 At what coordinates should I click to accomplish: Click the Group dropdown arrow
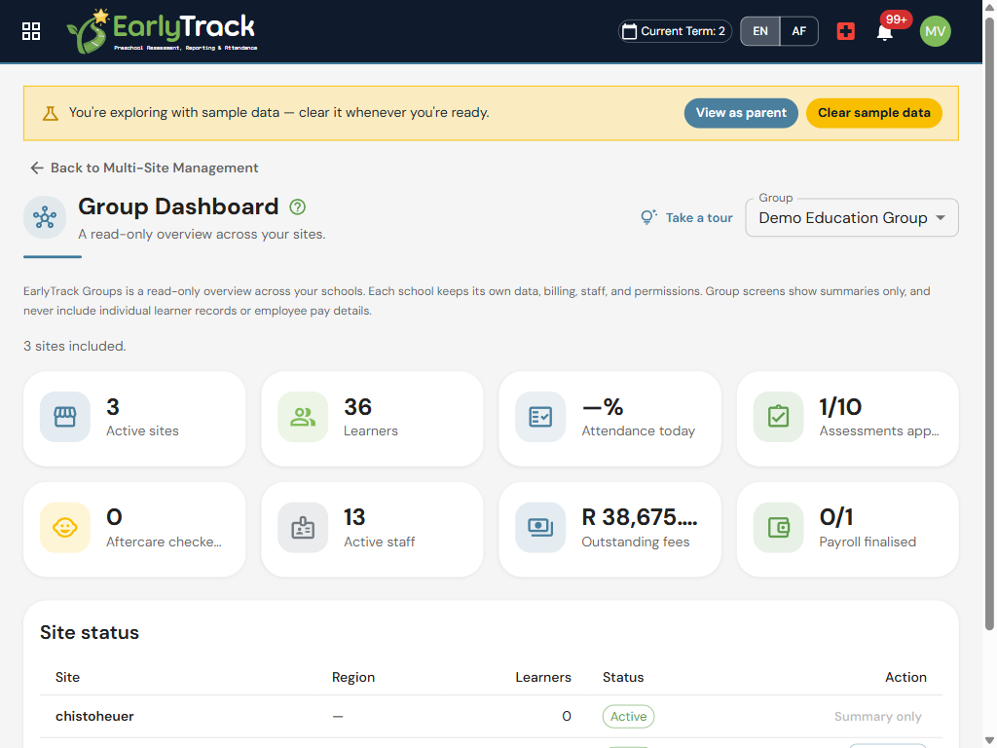[941, 217]
